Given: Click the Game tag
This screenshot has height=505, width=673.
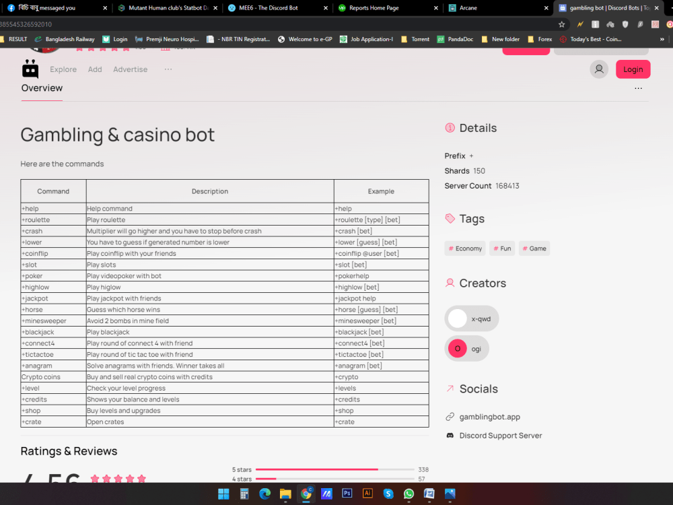Looking at the screenshot, I should pos(534,248).
